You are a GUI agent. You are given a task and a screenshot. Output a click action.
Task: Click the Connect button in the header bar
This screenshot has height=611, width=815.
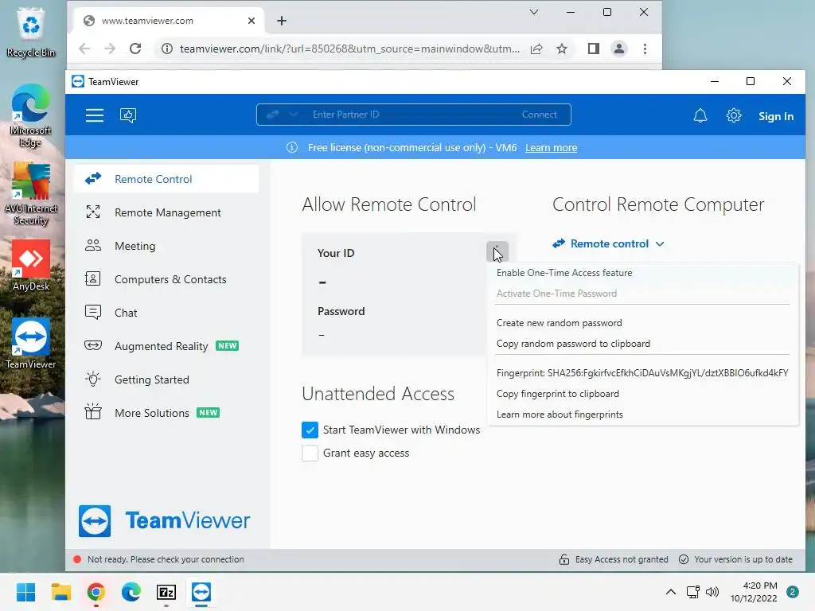[x=539, y=115]
